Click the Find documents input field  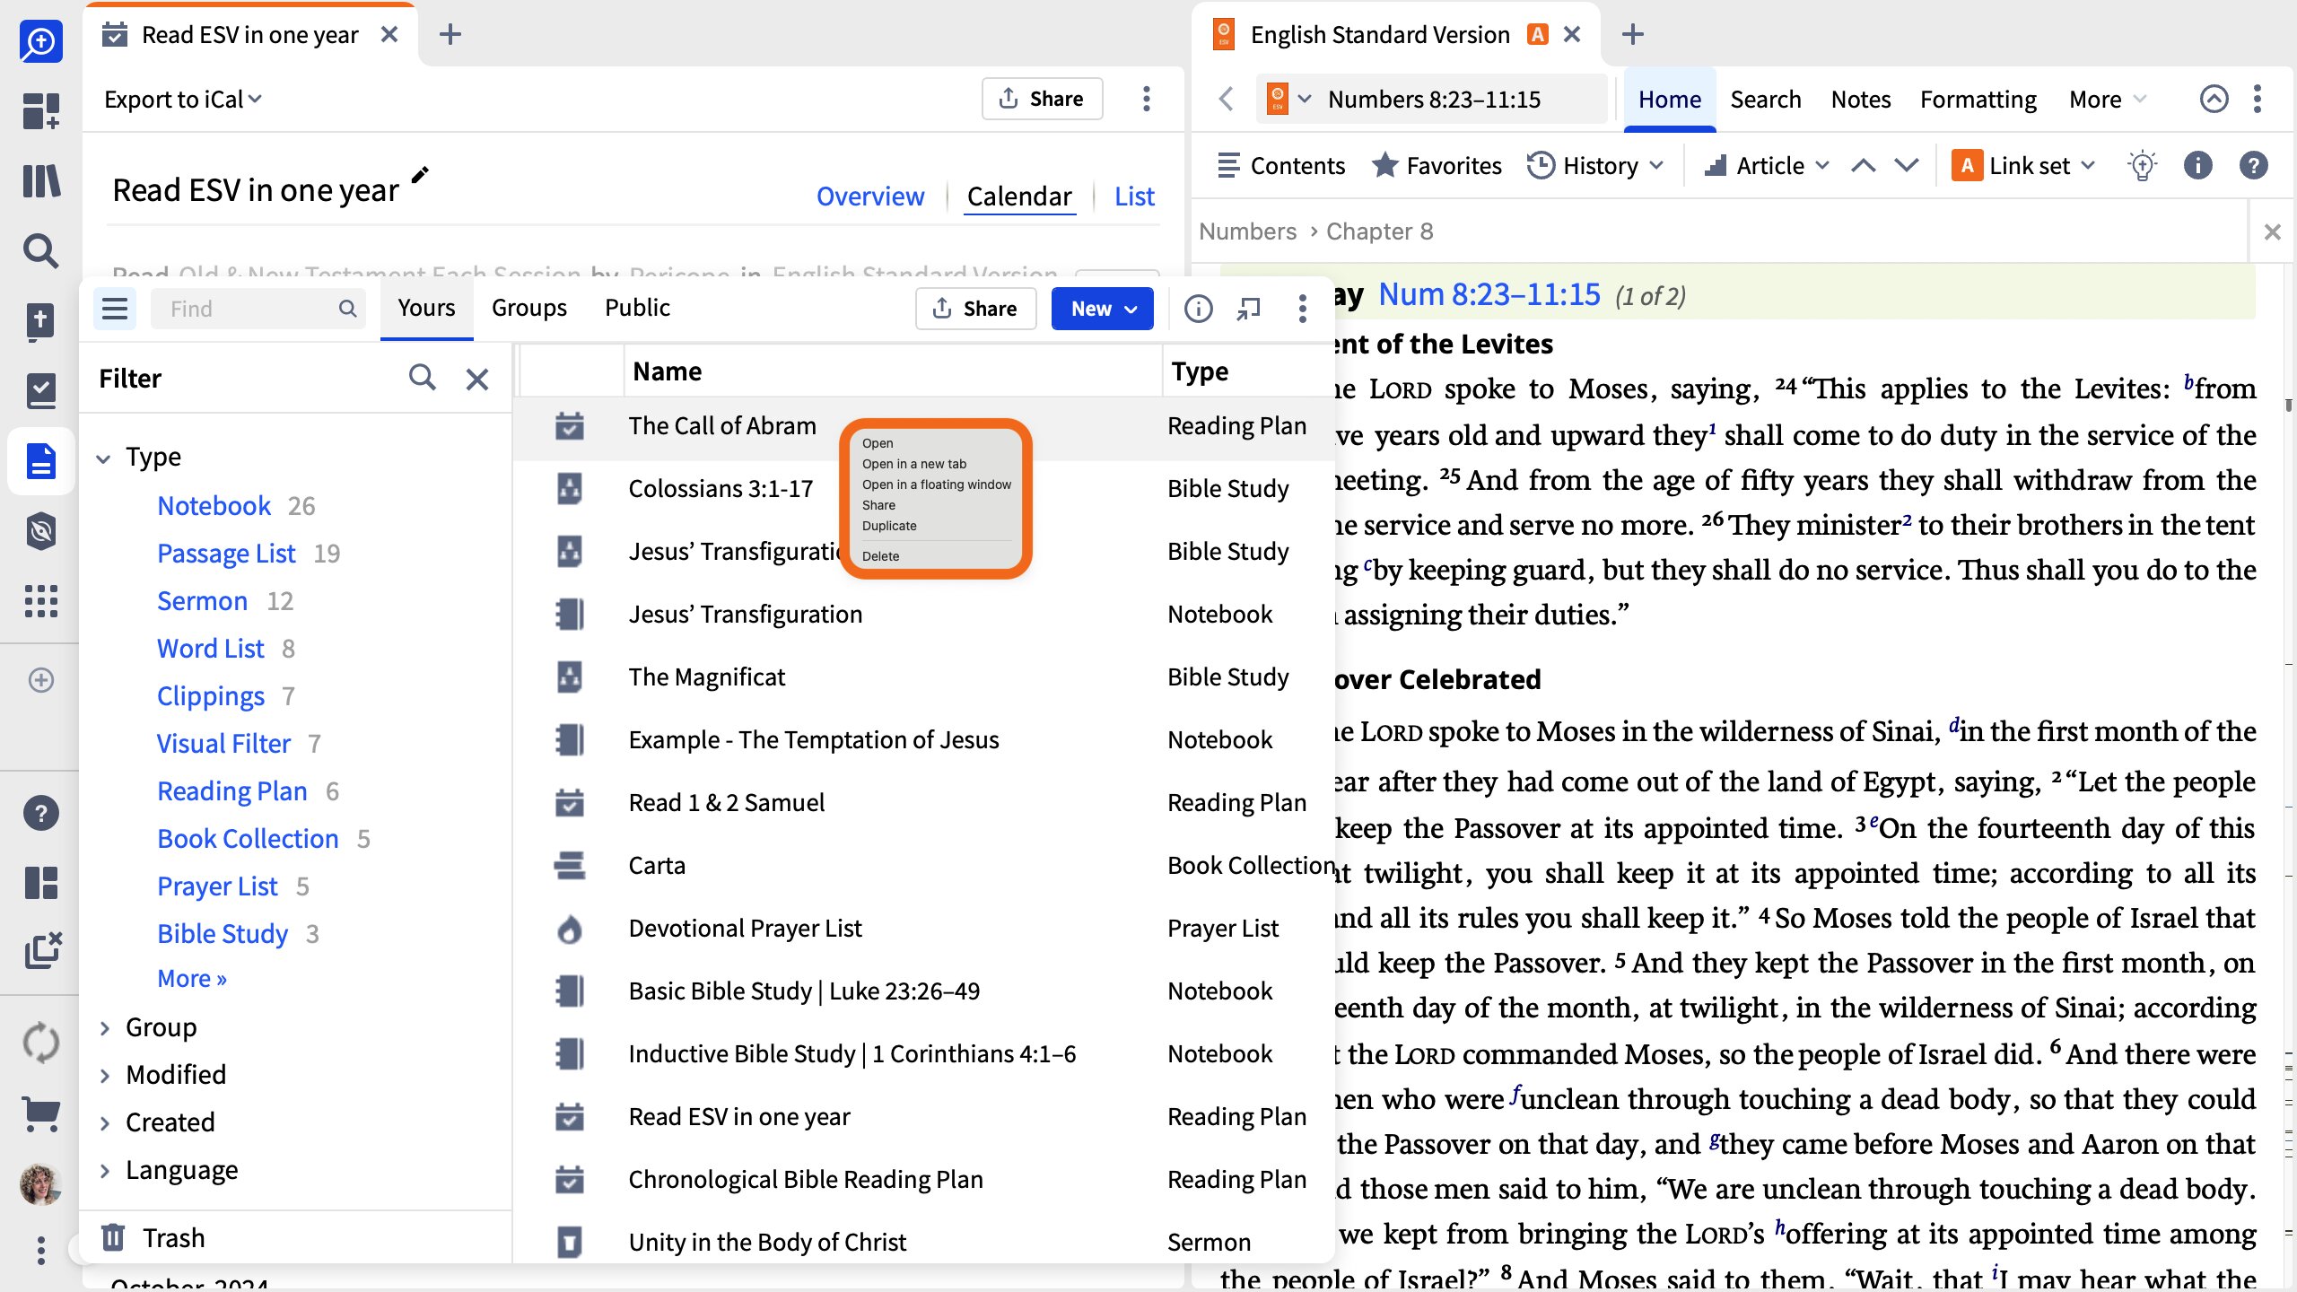(258, 309)
